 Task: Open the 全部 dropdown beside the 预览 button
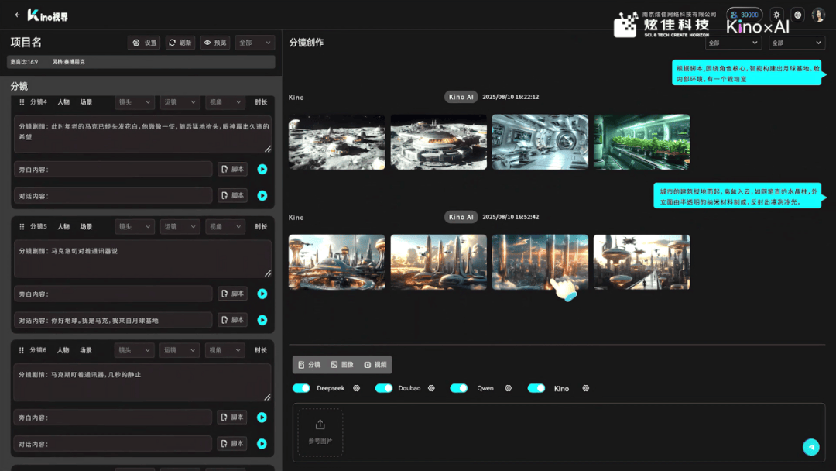coord(255,43)
